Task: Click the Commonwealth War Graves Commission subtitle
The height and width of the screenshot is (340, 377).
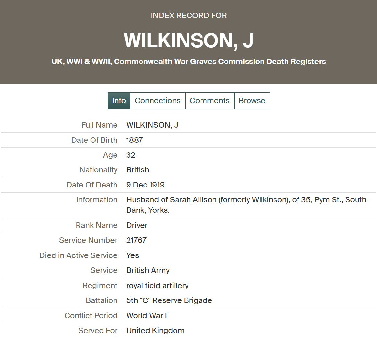Action: [x=189, y=62]
